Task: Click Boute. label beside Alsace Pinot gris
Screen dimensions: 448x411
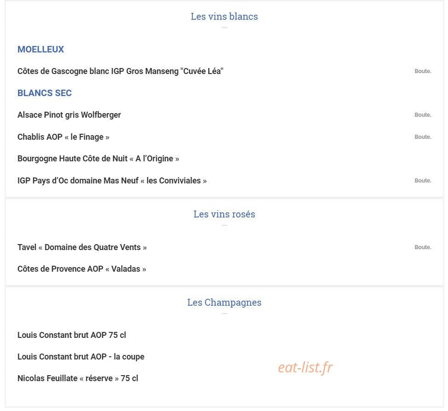Action: [423, 115]
